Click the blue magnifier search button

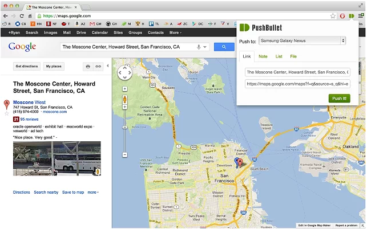(224, 47)
